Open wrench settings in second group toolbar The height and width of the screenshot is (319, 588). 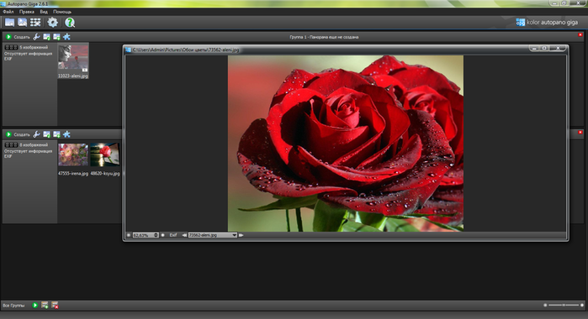click(x=36, y=134)
